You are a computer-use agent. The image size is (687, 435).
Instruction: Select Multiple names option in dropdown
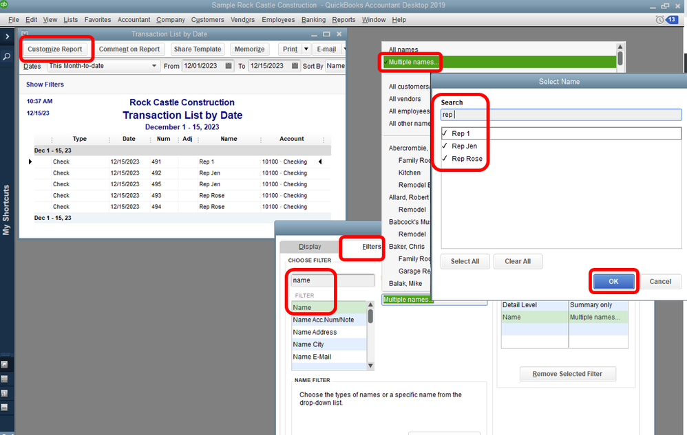[500, 62]
